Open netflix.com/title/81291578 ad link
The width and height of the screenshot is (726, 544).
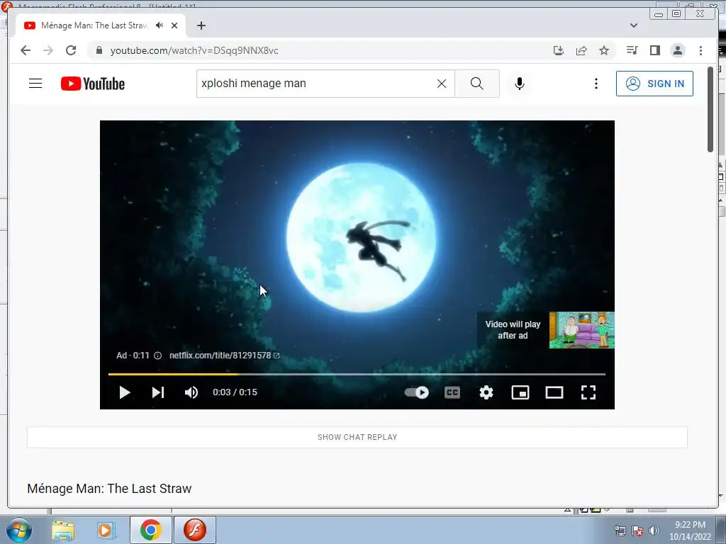tap(224, 356)
